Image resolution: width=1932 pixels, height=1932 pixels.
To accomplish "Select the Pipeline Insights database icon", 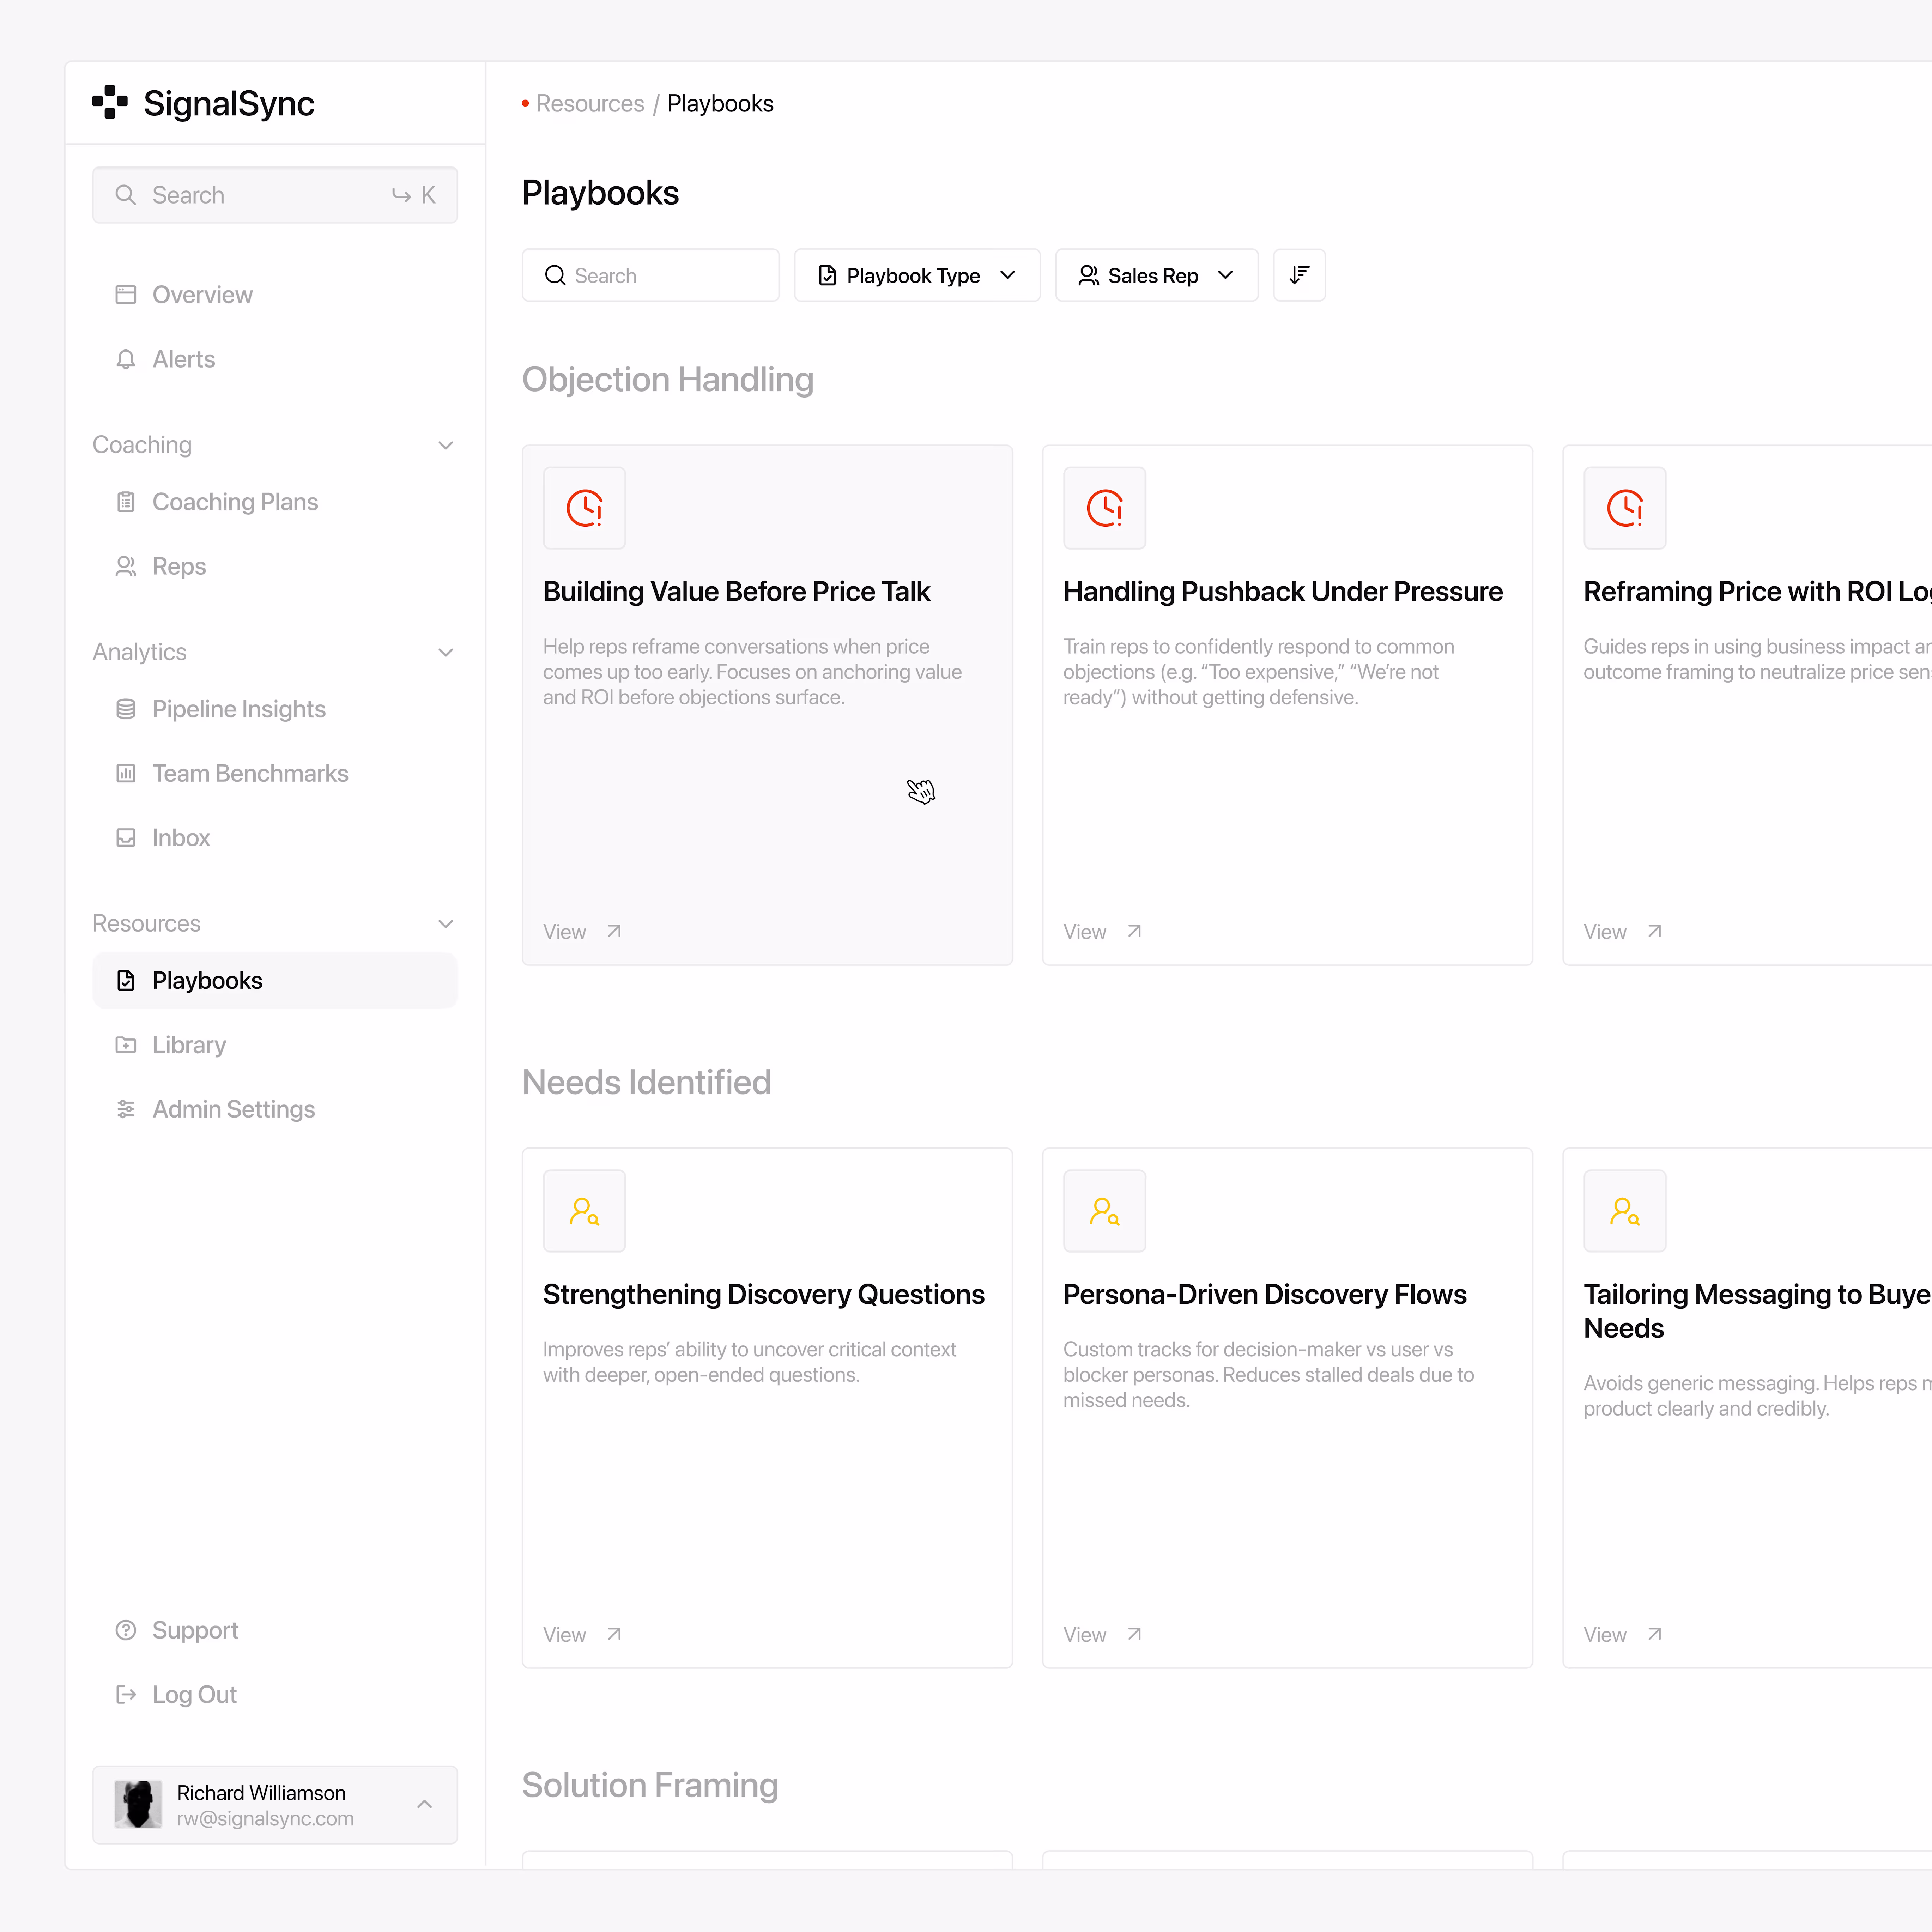I will coord(126,709).
